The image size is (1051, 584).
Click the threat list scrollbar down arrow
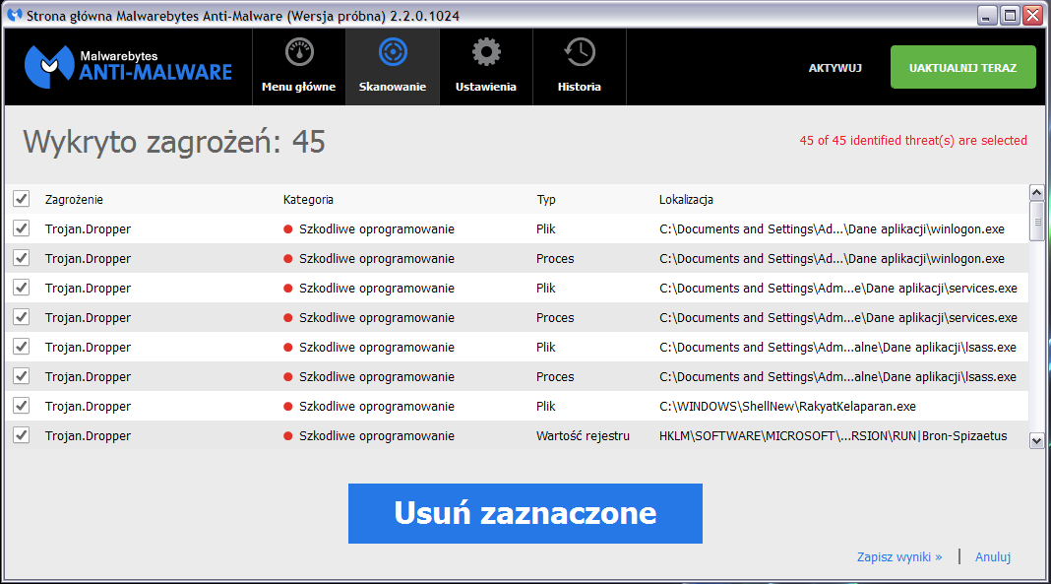click(x=1036, y=440)
